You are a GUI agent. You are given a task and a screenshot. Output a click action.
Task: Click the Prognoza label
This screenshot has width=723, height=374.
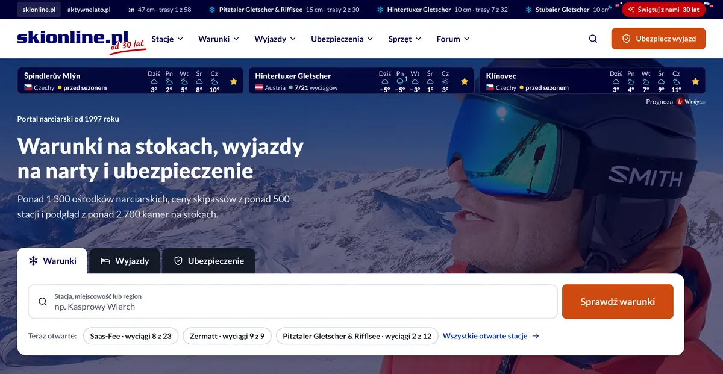tap(659, 102)
